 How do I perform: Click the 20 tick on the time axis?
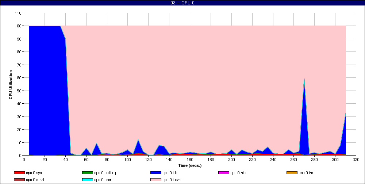[45, 160]
